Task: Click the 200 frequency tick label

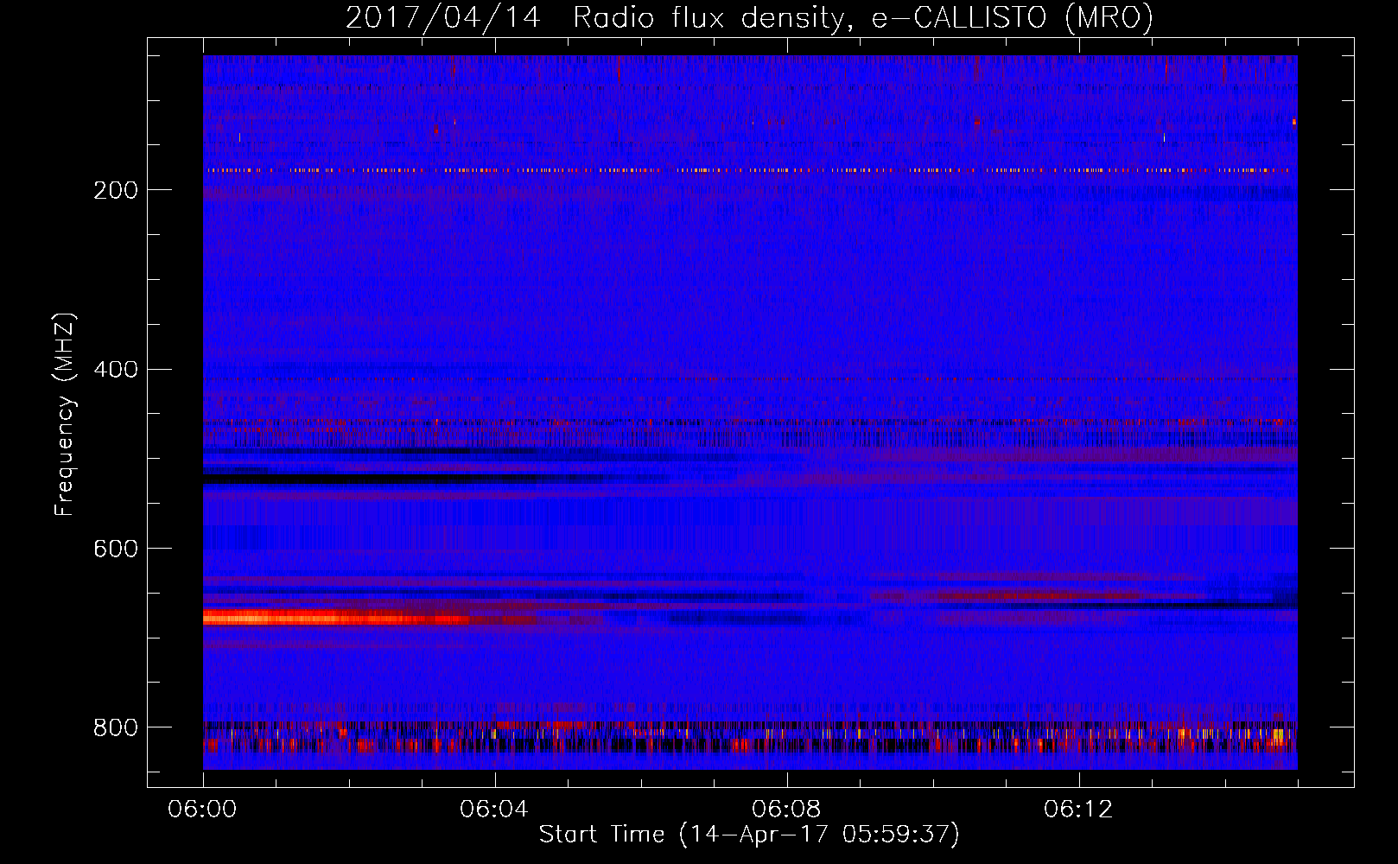Action: pos(116,190)
